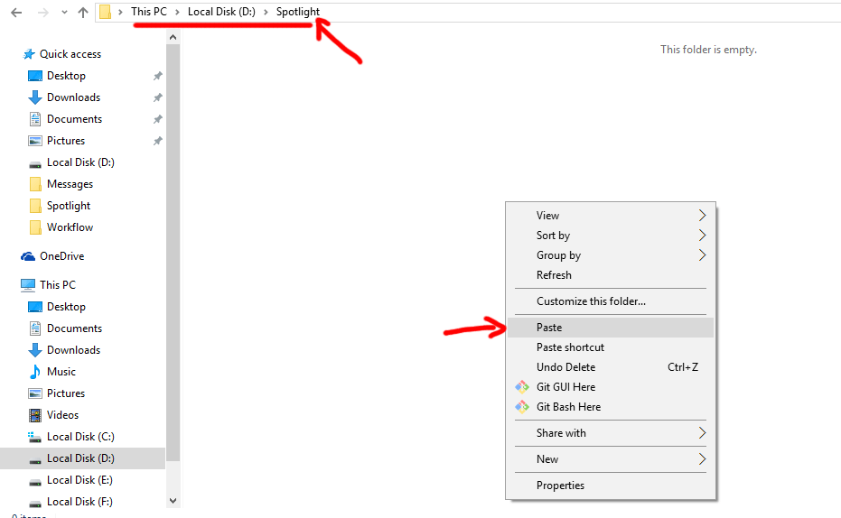Screen dimensions: 841x518
Task: Select Local Disk (D:) under This PC
Action: tap(80, 458)
